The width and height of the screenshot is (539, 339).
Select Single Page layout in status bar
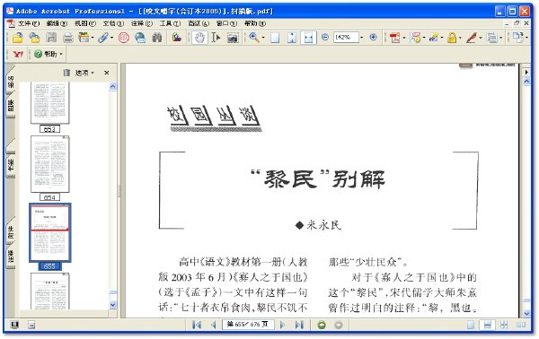click(x=471, y=325)
